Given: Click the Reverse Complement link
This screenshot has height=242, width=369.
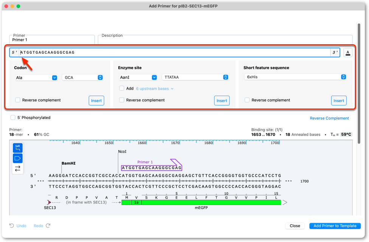Looking at the screenshot, I should (x=329, y=118).
